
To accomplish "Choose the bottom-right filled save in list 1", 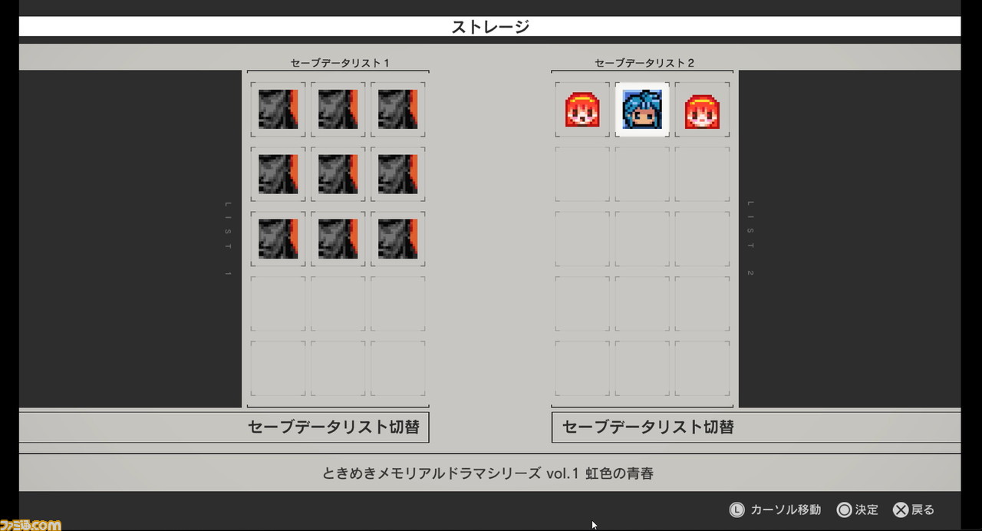I will tap(397, 239).
